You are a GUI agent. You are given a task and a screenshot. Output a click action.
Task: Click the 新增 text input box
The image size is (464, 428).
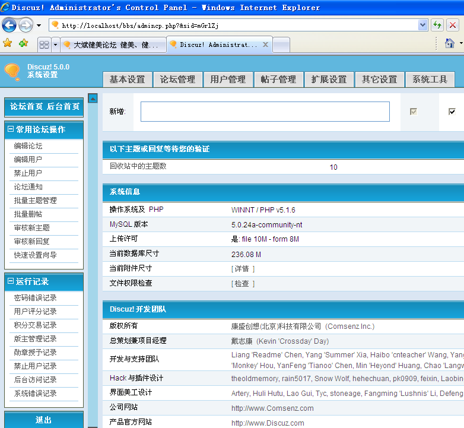coord(265,112)
